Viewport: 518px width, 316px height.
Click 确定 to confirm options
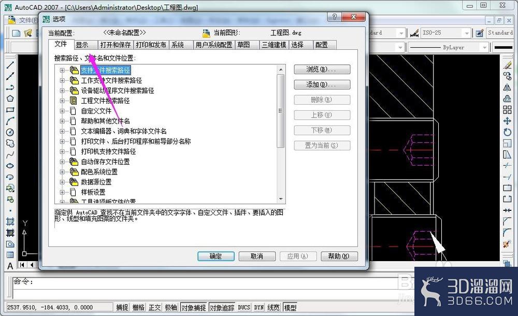[x=215, y=256]
